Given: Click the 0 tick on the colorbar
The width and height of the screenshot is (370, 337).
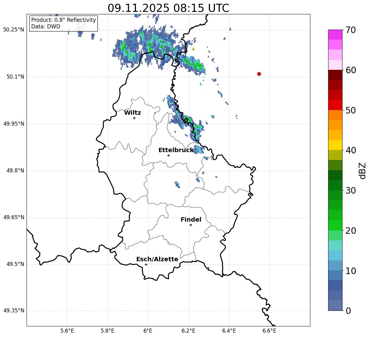Looking at the screenshot, I should click(x=348, y=311).
